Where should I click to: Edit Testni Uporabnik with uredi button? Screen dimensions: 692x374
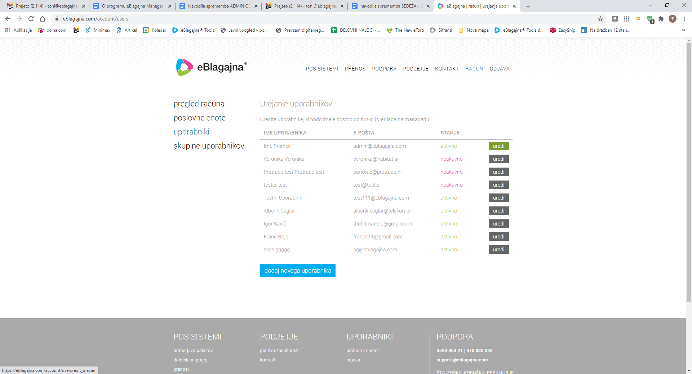pyautogui.click(x=498, y=198)
